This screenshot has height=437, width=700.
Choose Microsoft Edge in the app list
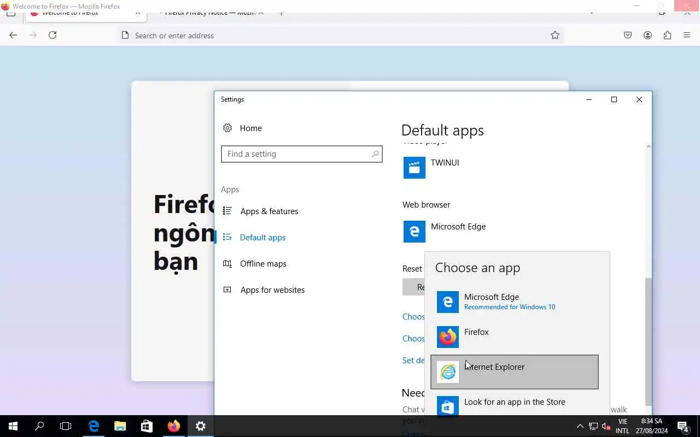click(514, 302)
